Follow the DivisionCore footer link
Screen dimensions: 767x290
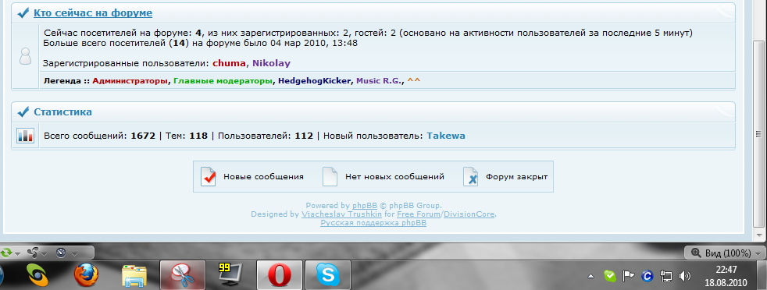point(469,214)
